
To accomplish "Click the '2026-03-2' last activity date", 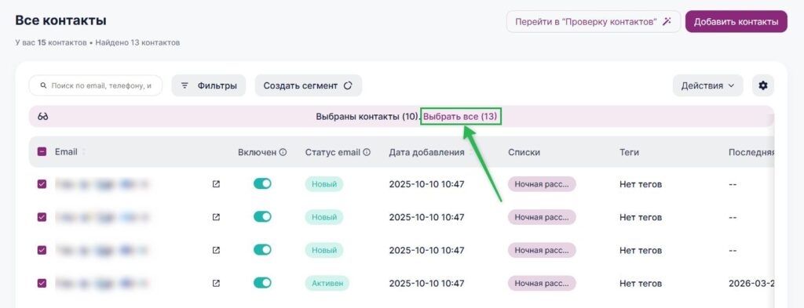I will point(751,284).
